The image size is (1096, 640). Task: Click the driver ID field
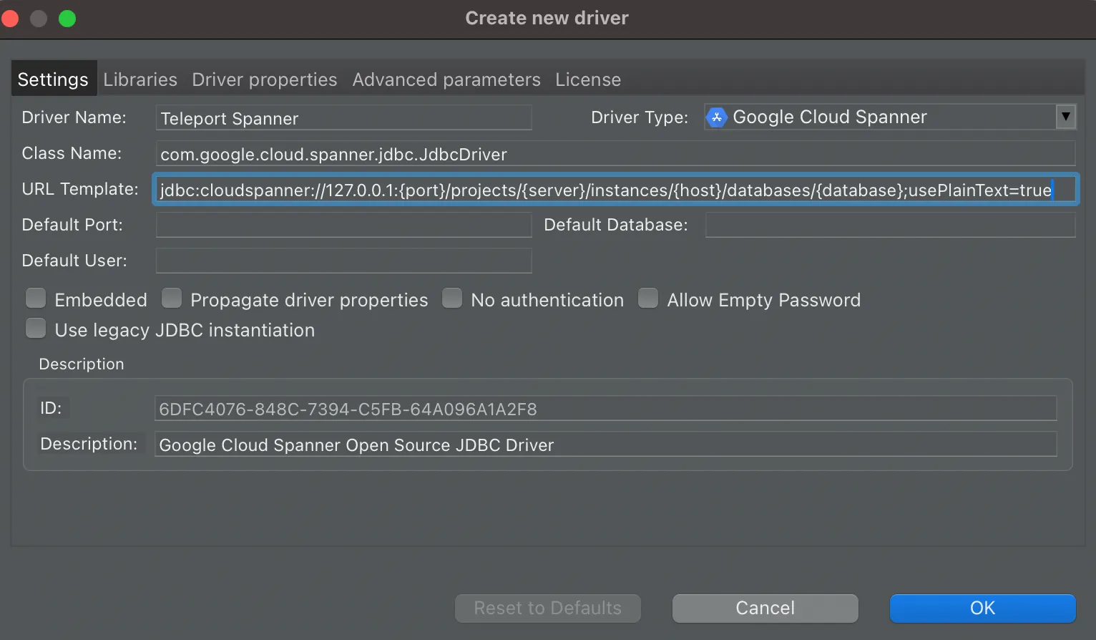click(x=605, y=409)
